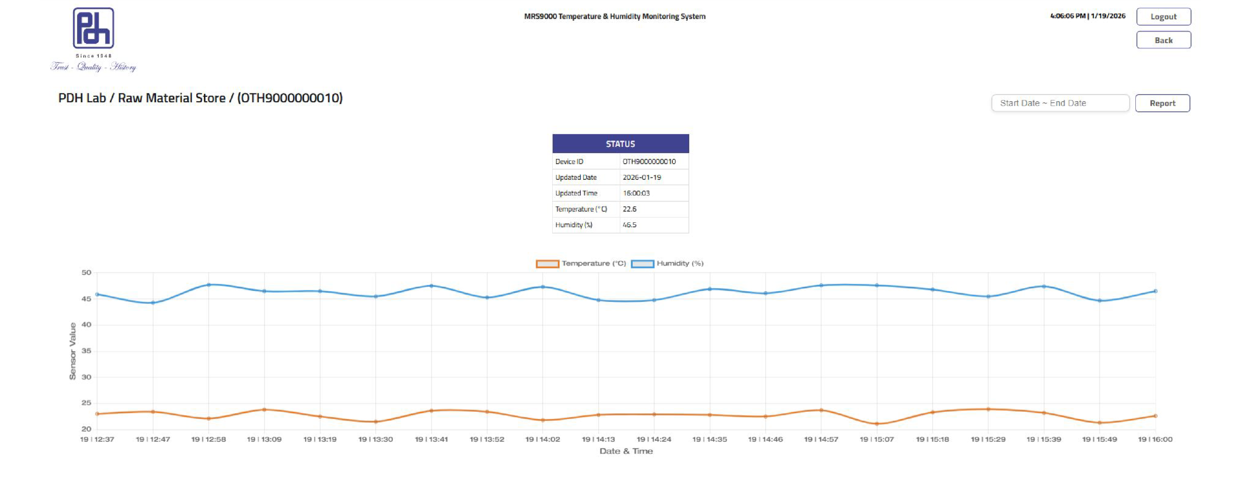Image resolution: width=1240 pixels, height=483 pixels.
Task: Select the humidity data point at 16:00
Action: [x=1155, y=291]
